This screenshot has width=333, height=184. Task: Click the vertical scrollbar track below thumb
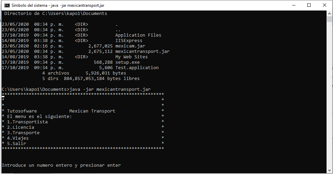point(329,96)
